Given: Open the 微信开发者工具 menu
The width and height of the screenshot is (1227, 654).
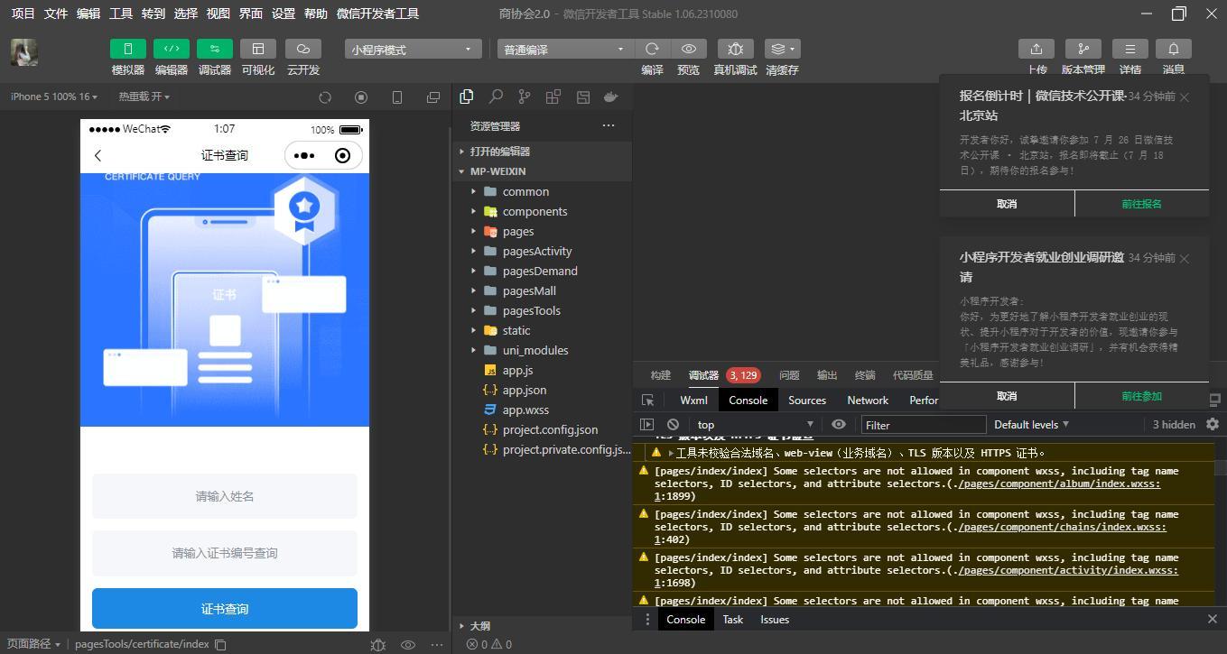Looking at the screenshot, I should point(377,14).
